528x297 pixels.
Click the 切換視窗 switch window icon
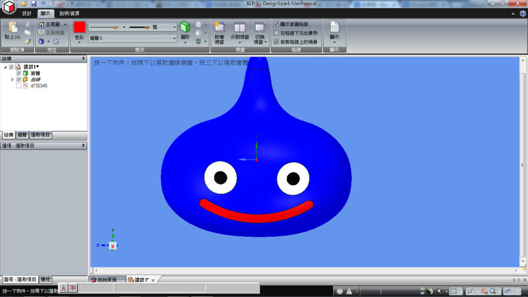coord(260,28)
